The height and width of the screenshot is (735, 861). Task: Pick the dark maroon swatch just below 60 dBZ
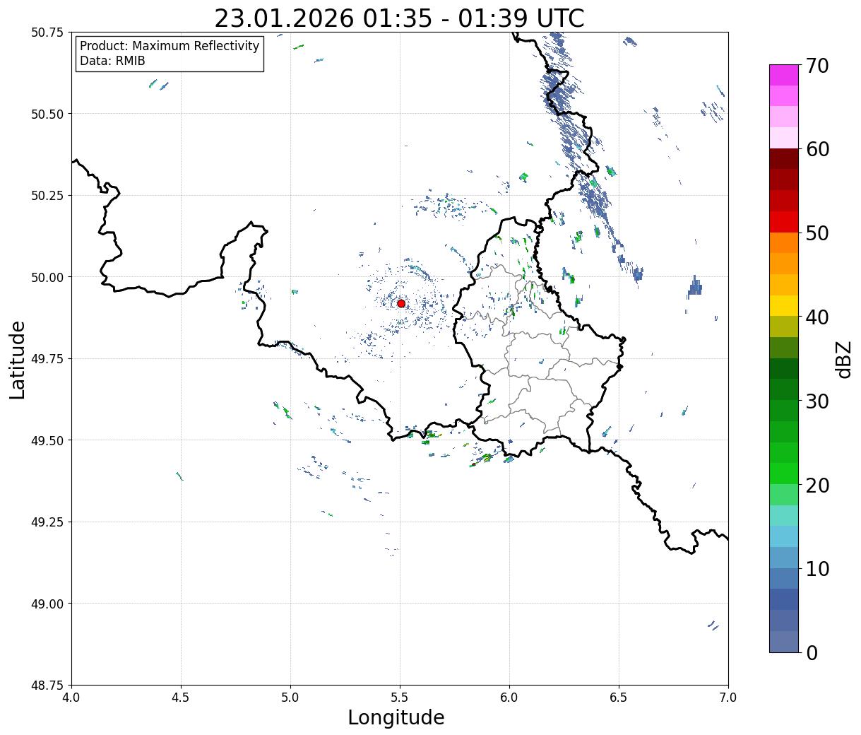pos(783,159)
